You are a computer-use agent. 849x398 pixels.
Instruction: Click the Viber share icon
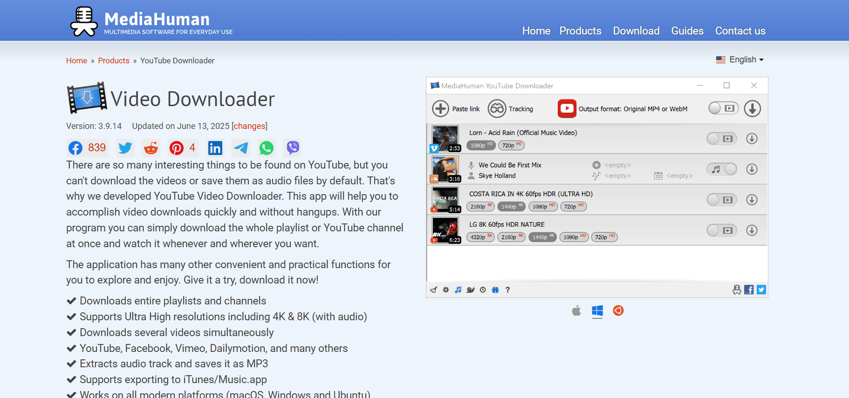[x=293, y=148]
